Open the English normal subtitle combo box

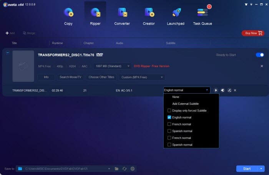187,90
